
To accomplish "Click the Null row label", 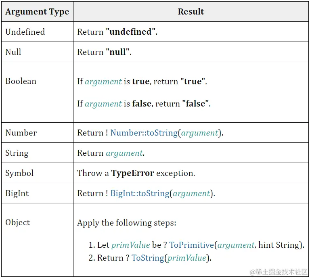I will (x=13, y=52).
